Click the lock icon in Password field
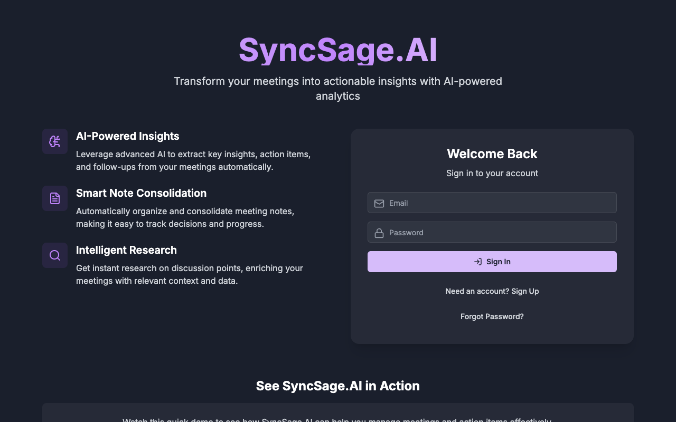 coord(379,233)
